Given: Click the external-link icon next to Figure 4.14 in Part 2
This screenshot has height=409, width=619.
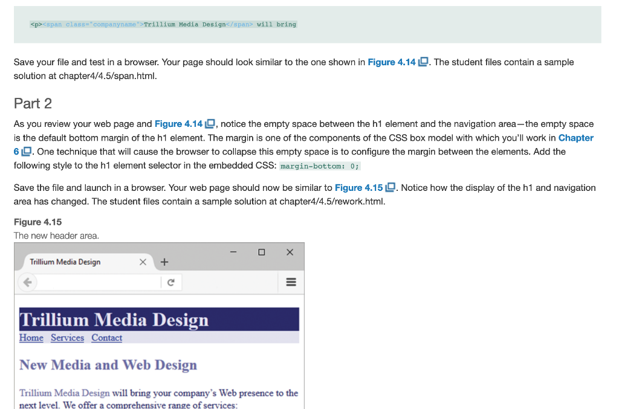Looking at the screenshot, I should [x=210, y=124].
